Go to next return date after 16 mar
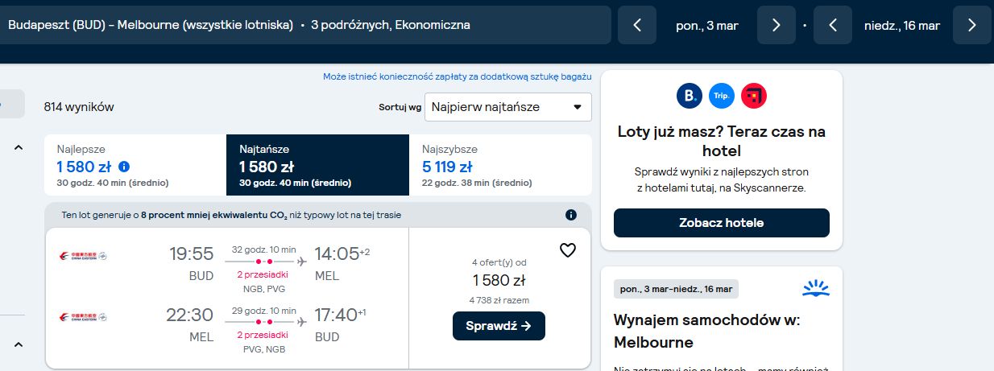994x371 pixels. [971, 25]
